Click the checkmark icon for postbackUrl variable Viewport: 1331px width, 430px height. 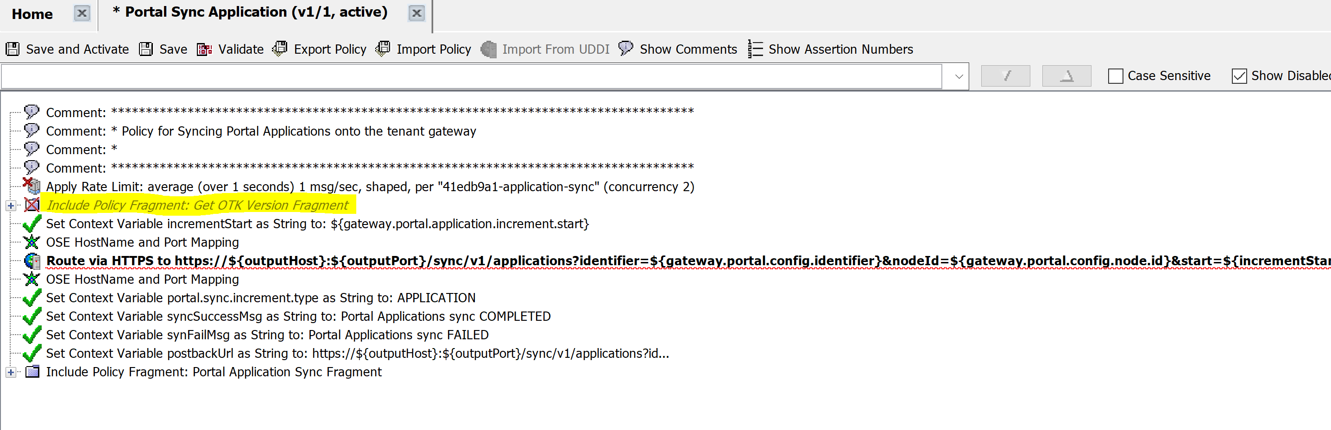[32, 354]
